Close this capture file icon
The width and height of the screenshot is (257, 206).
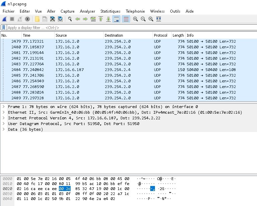[53, 19]
